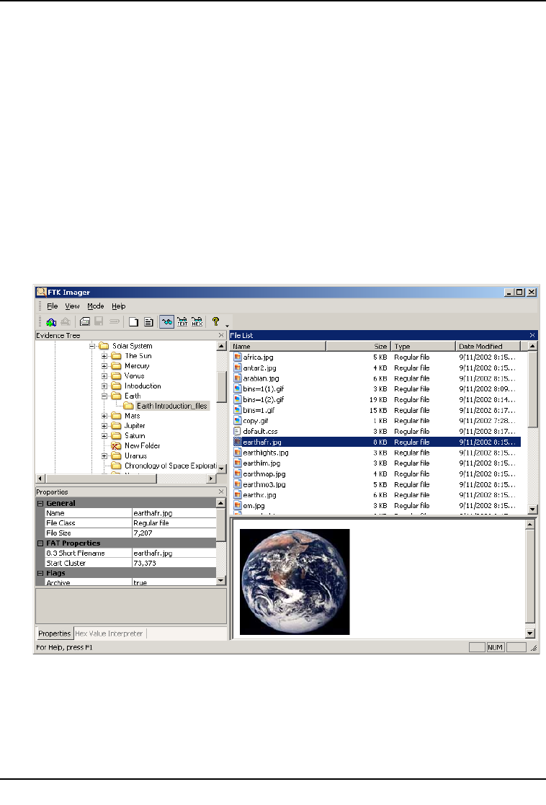Close the Evidence Tree pane
This screenshot has height=805, width=546.
221,335
